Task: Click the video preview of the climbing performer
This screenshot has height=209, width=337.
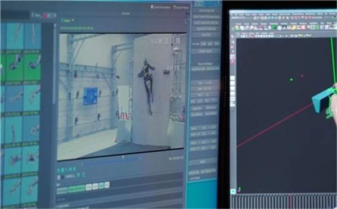Action: pyautogui.click(x=122, y=96)
